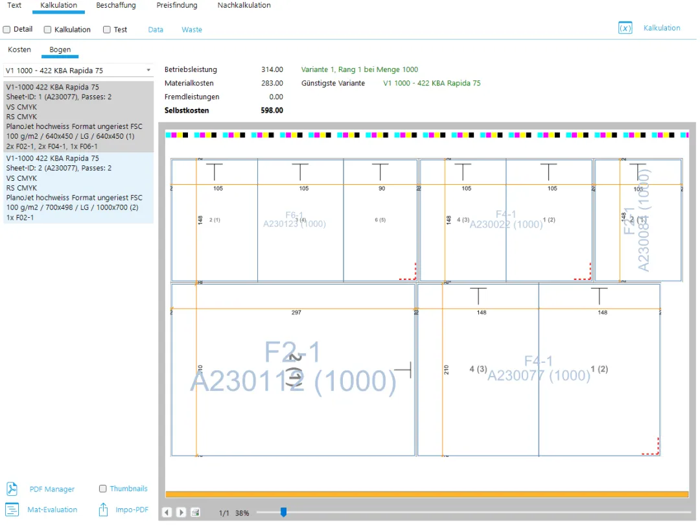Toggle the Test checkbox
Image resolution: width=700 pixels, height=525 pixels.
(107, 30)
